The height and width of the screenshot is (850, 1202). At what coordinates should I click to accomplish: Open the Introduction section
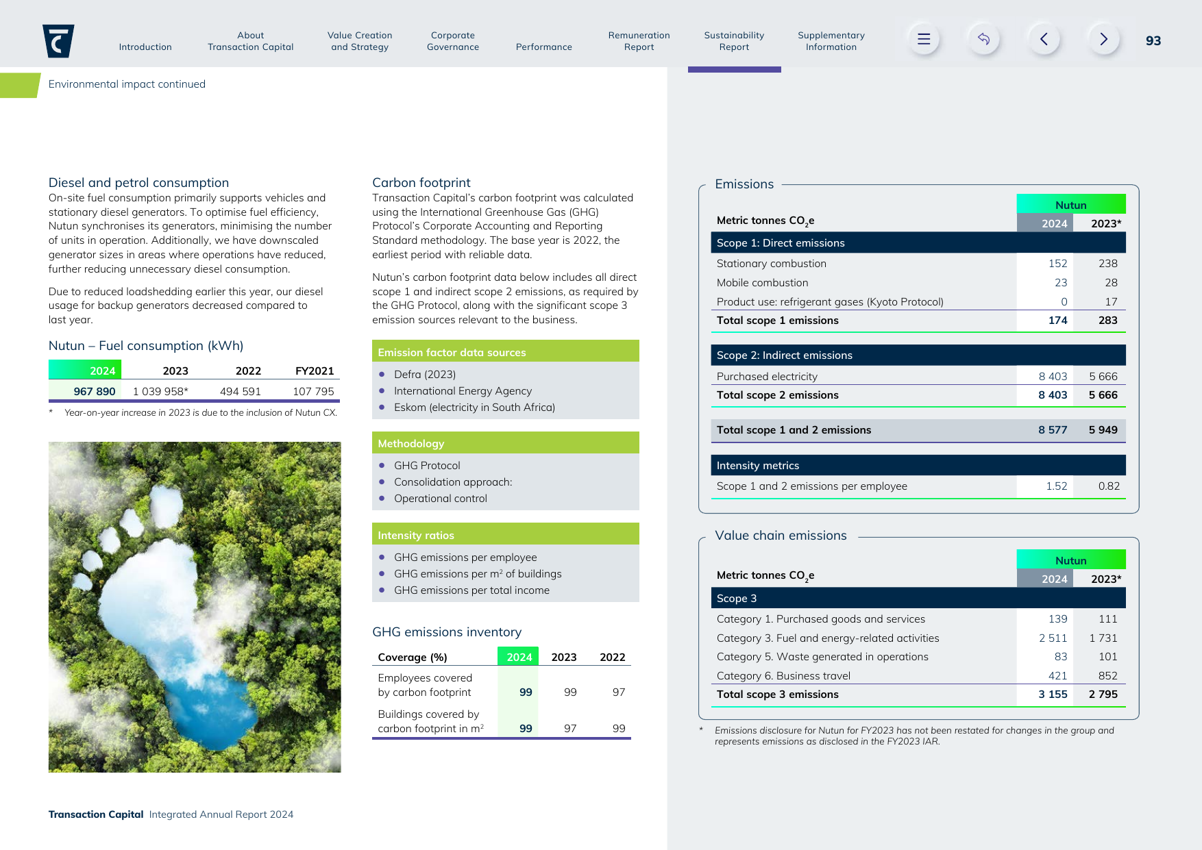click(x=145, y=47)
